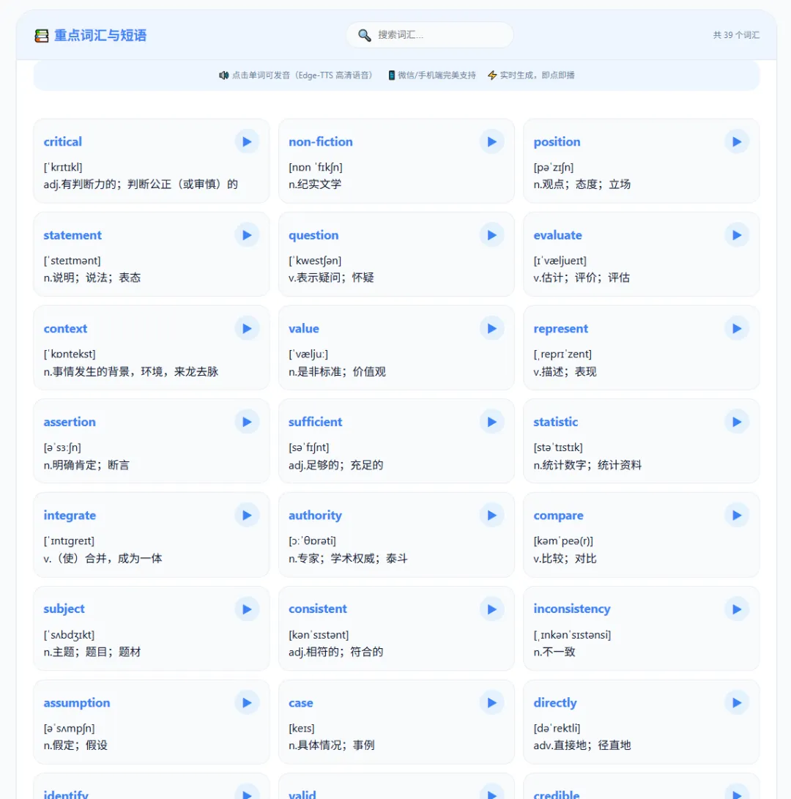Play audio for the word integrate
The image size is (791, 799).
(x=248, y=515)
